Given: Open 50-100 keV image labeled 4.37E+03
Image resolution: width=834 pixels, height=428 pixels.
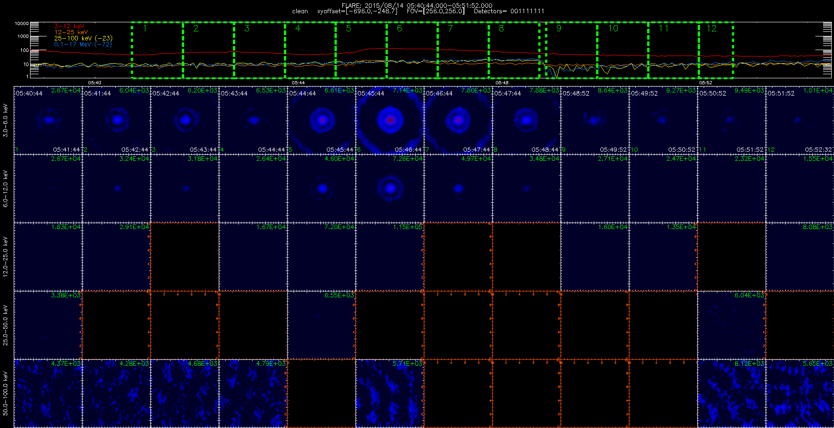Looking at the screenshot, I should 48,393.
